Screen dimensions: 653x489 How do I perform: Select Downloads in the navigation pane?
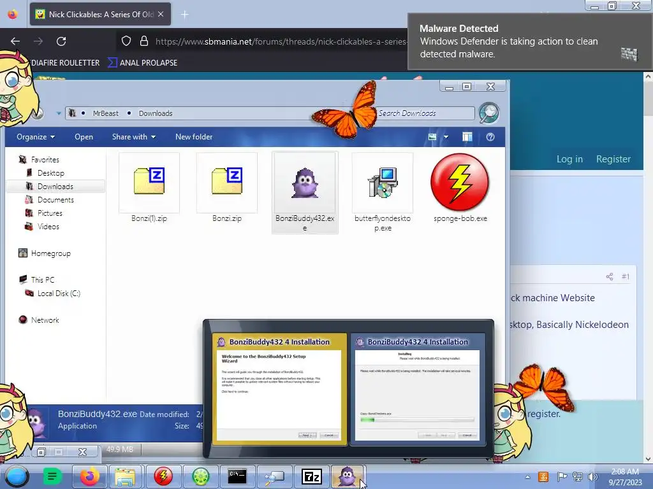click(55, 187)
